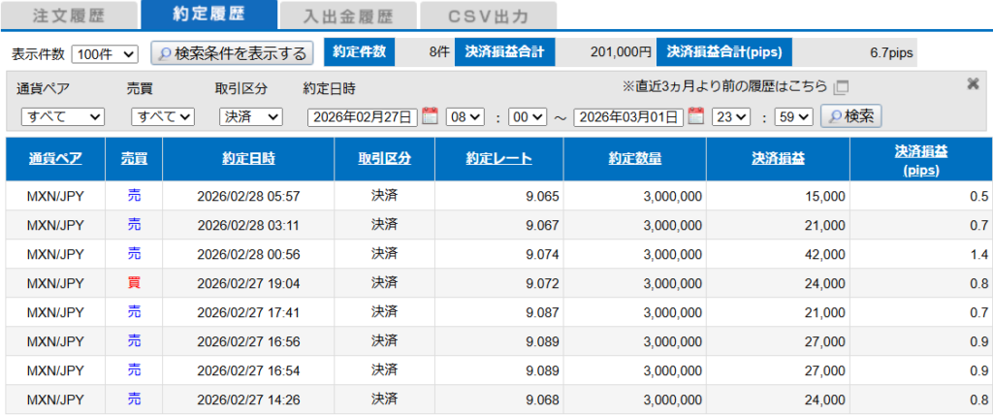Open the end date calendar picker icon
Viewport: 993px width, 416px height.
(695, 116)
